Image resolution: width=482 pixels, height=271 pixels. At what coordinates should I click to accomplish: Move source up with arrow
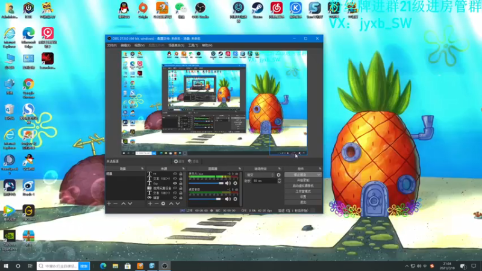click(x=171, y=204)
